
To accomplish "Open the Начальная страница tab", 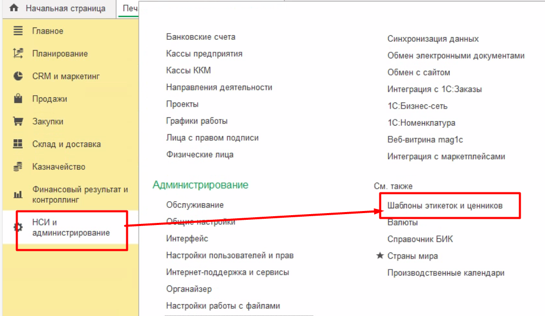I will click(x=65, y=8).
